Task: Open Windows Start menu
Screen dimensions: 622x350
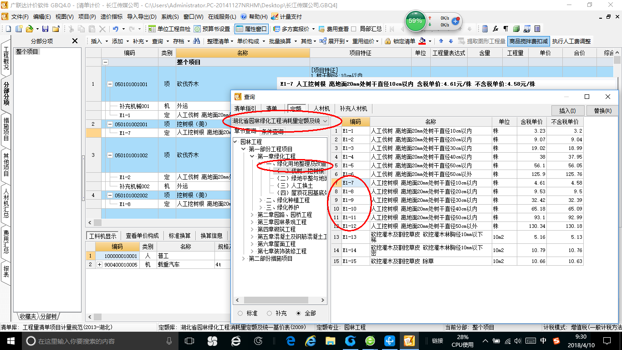Action: 10,340
